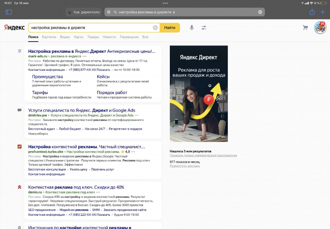Screen dimensions: 330x229
Task: Switch to Товары tab
Action: click(x=93, y=37)
